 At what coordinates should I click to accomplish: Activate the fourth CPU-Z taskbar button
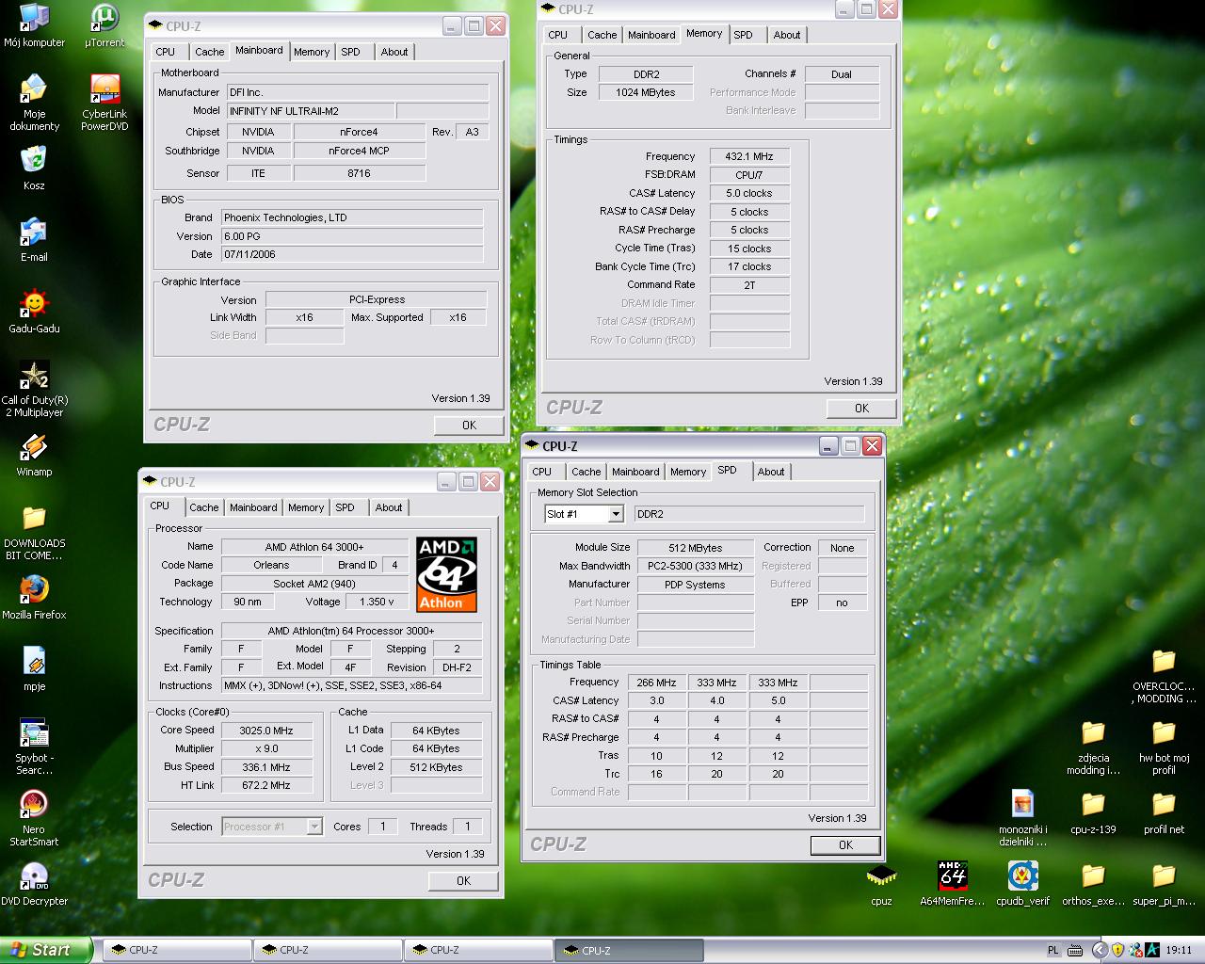coord(629,951)
